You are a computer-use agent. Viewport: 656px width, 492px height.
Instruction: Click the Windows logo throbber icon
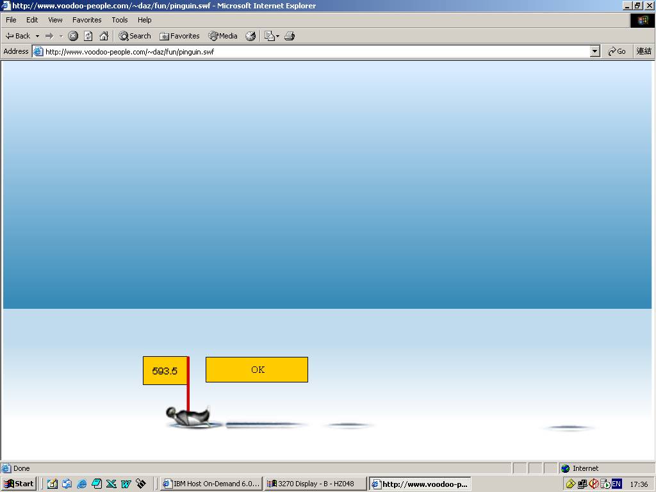point(642,20)
